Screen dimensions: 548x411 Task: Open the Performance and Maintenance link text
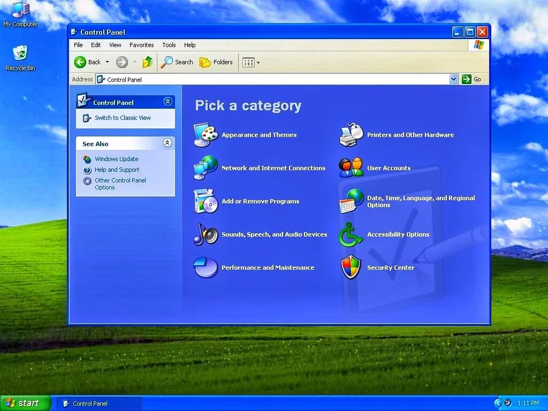point(268,268)
